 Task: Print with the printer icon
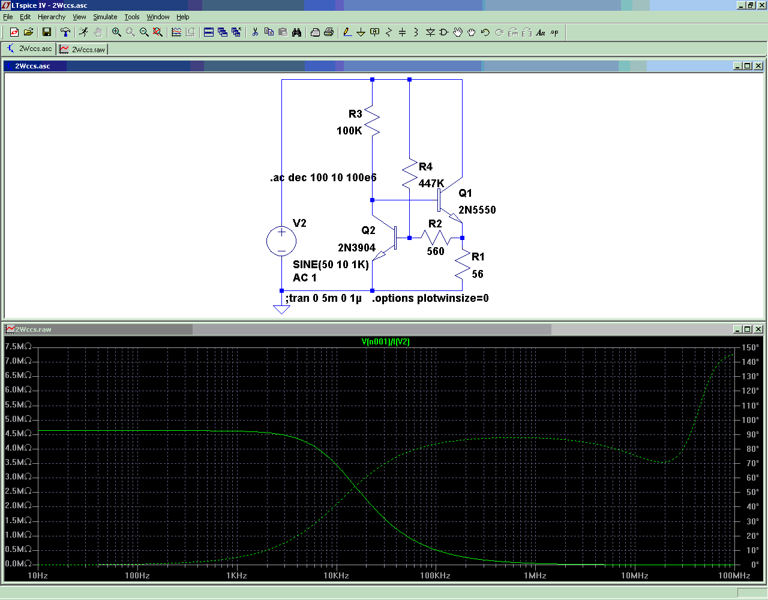tap(329, 32)
